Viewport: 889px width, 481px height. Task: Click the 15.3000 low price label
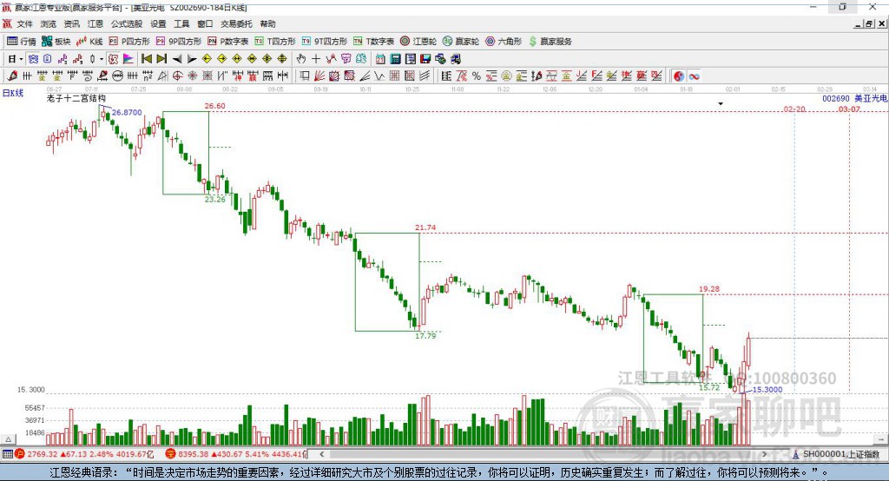click(767, 390)
